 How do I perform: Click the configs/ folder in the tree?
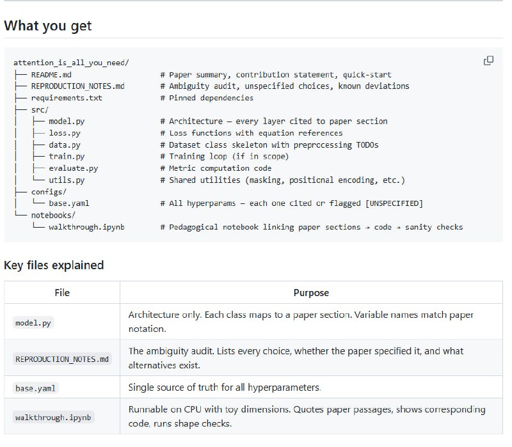49,192
